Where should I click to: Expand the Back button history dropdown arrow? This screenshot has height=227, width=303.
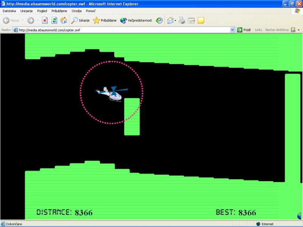click(x=22, y=20)
